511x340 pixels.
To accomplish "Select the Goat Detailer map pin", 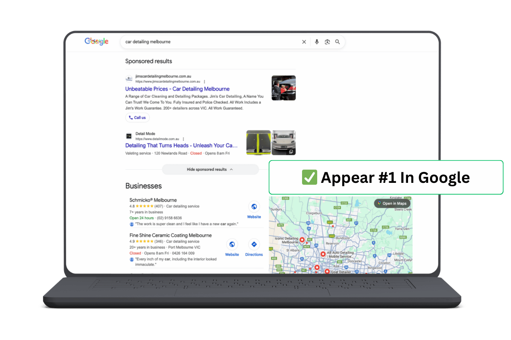I will (327, 271).
